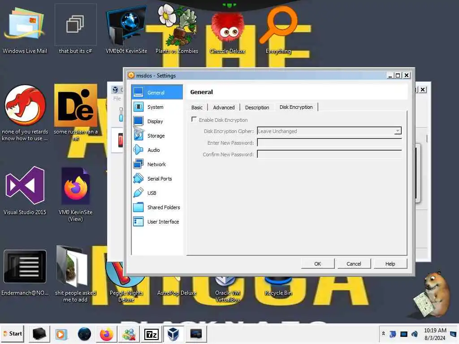Open the User Interface settings category

[x=157, y=221]
